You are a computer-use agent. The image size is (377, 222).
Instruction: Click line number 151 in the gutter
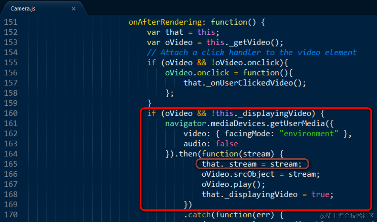pos(11,22)
